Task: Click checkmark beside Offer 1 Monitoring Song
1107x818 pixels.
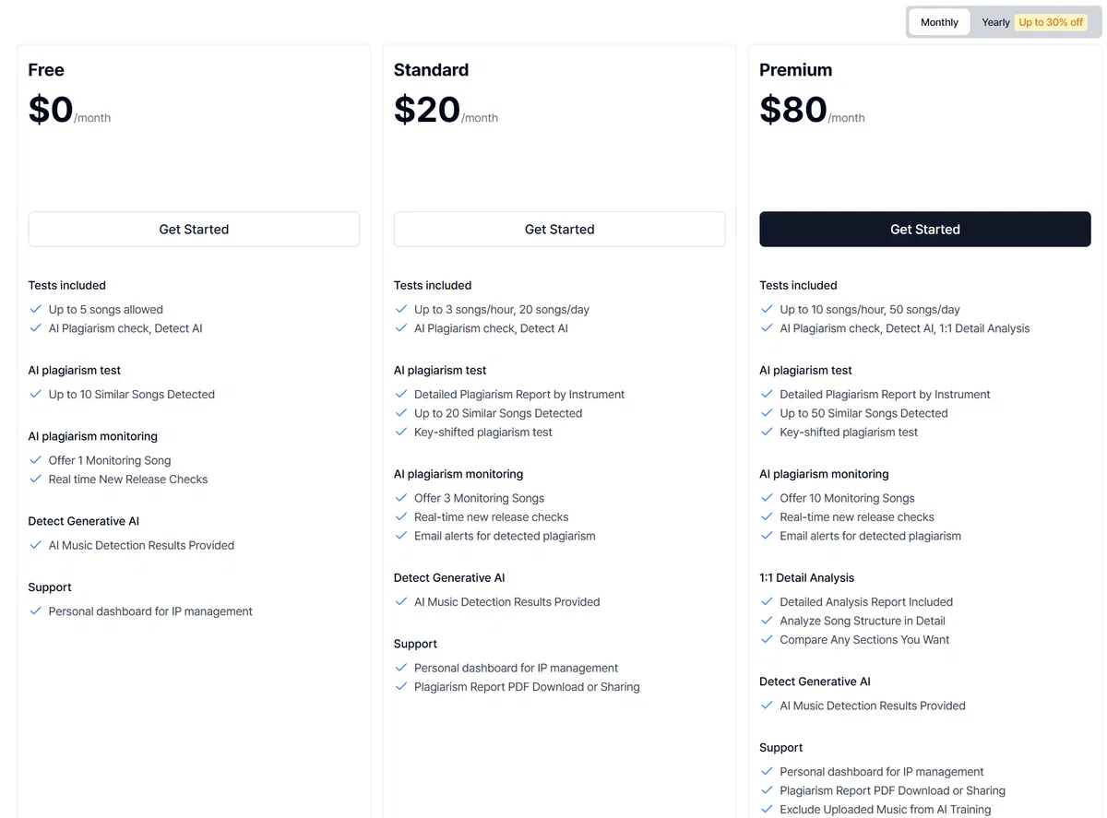Action: click(36, 460)
